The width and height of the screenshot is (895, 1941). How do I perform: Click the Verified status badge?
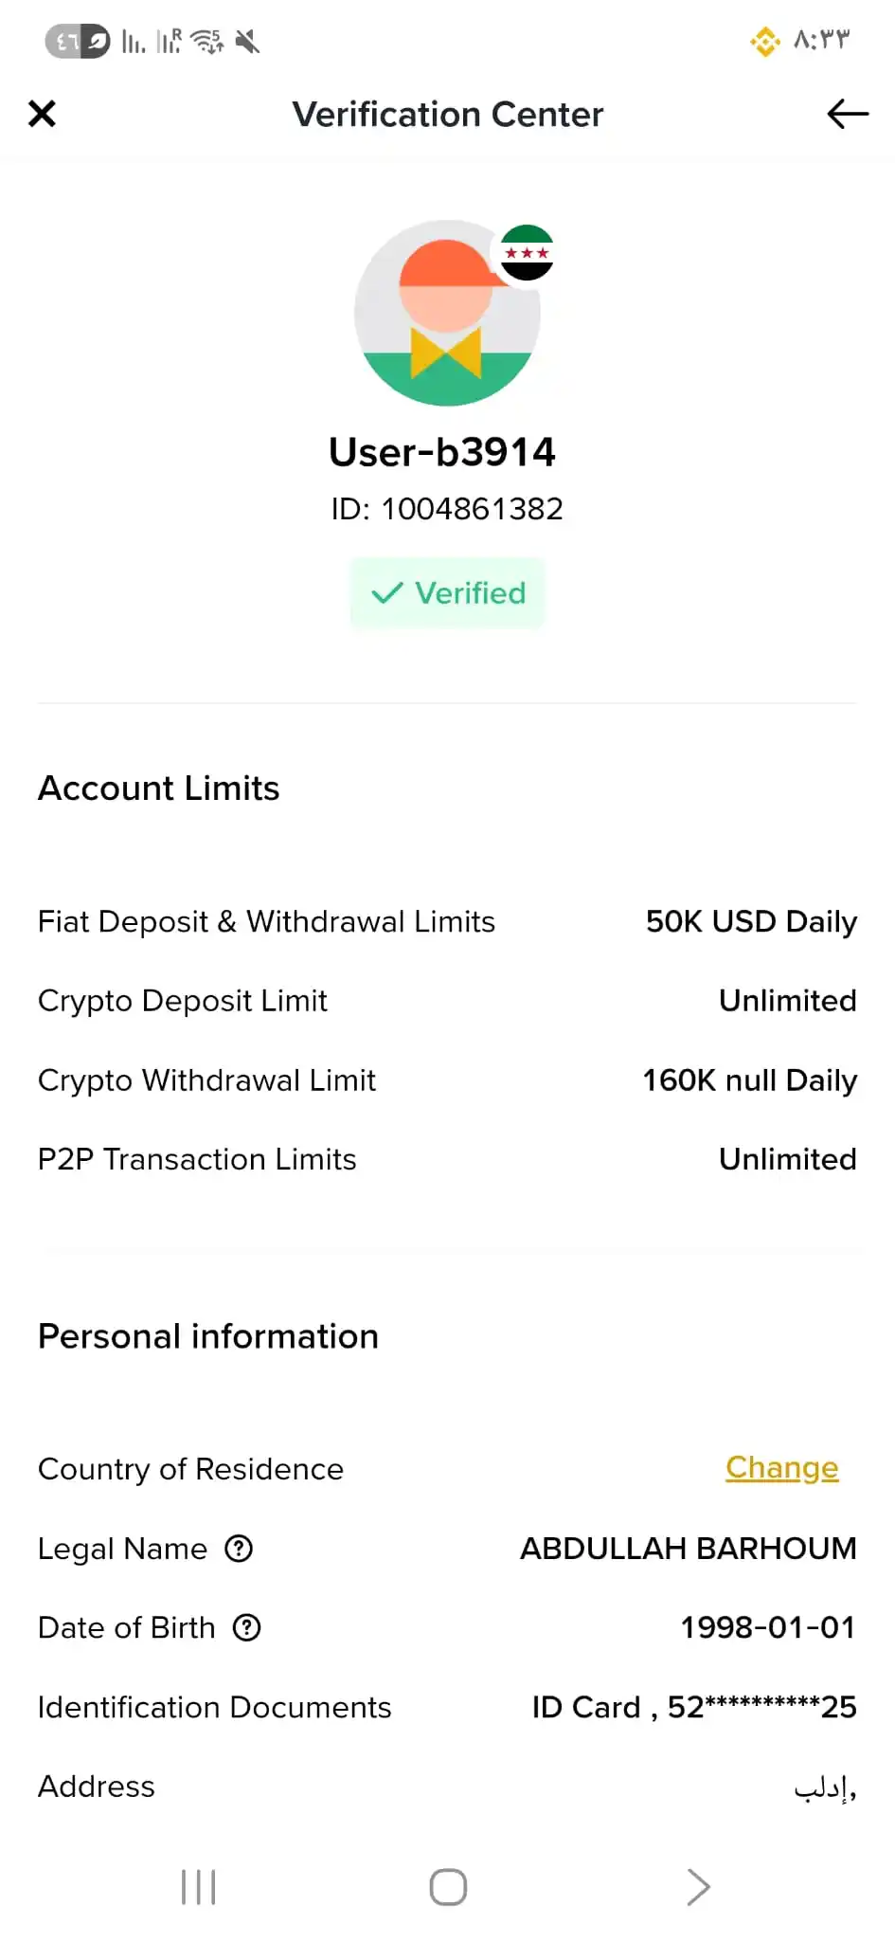[x=448, y=593]
